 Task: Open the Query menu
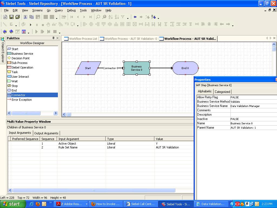point(59,10)
